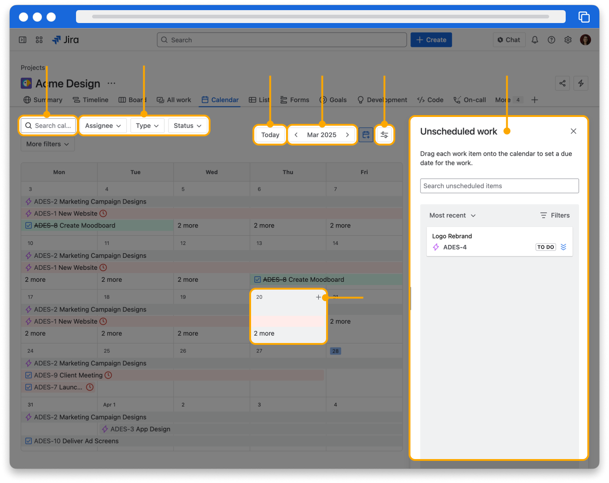
Task: Open the Development tab
Action: (x=382, y=100)
